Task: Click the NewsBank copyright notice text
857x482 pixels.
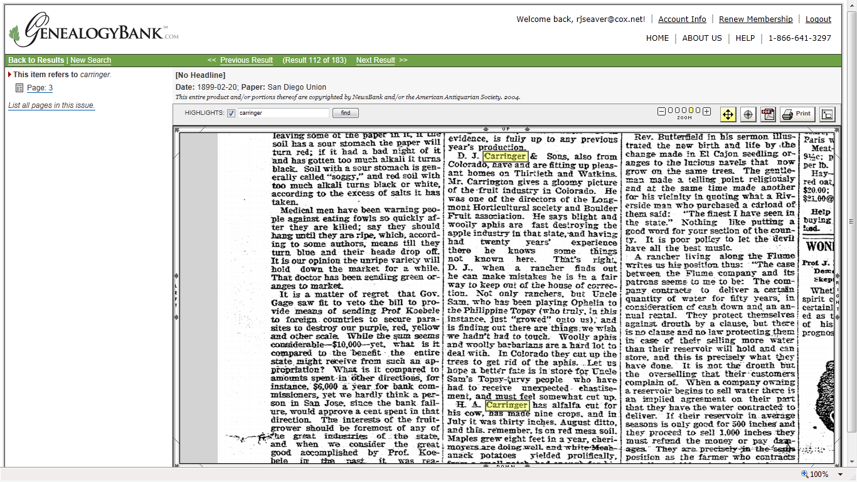Action: [x=348, y=97]
